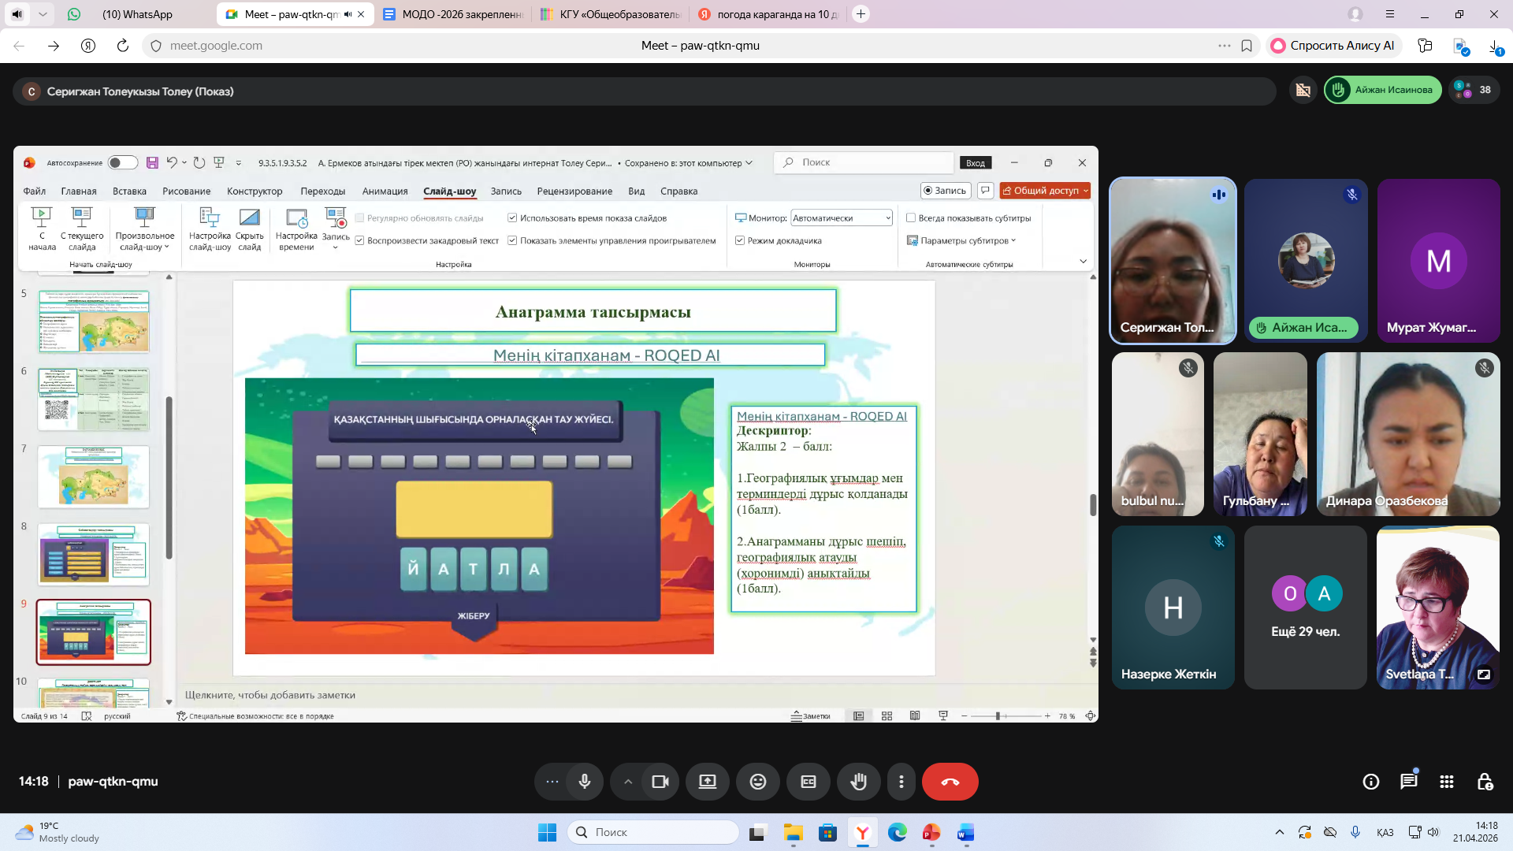The height and width of the screenshot is (851, 1513).
Task: Click the Ещё 29 чел. tile
Action: tap(1305, 608)
